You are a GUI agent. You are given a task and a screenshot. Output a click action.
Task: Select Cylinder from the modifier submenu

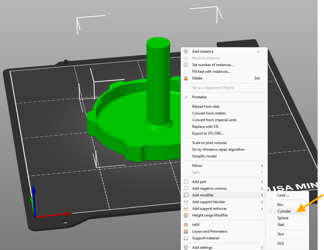(284, 211)
